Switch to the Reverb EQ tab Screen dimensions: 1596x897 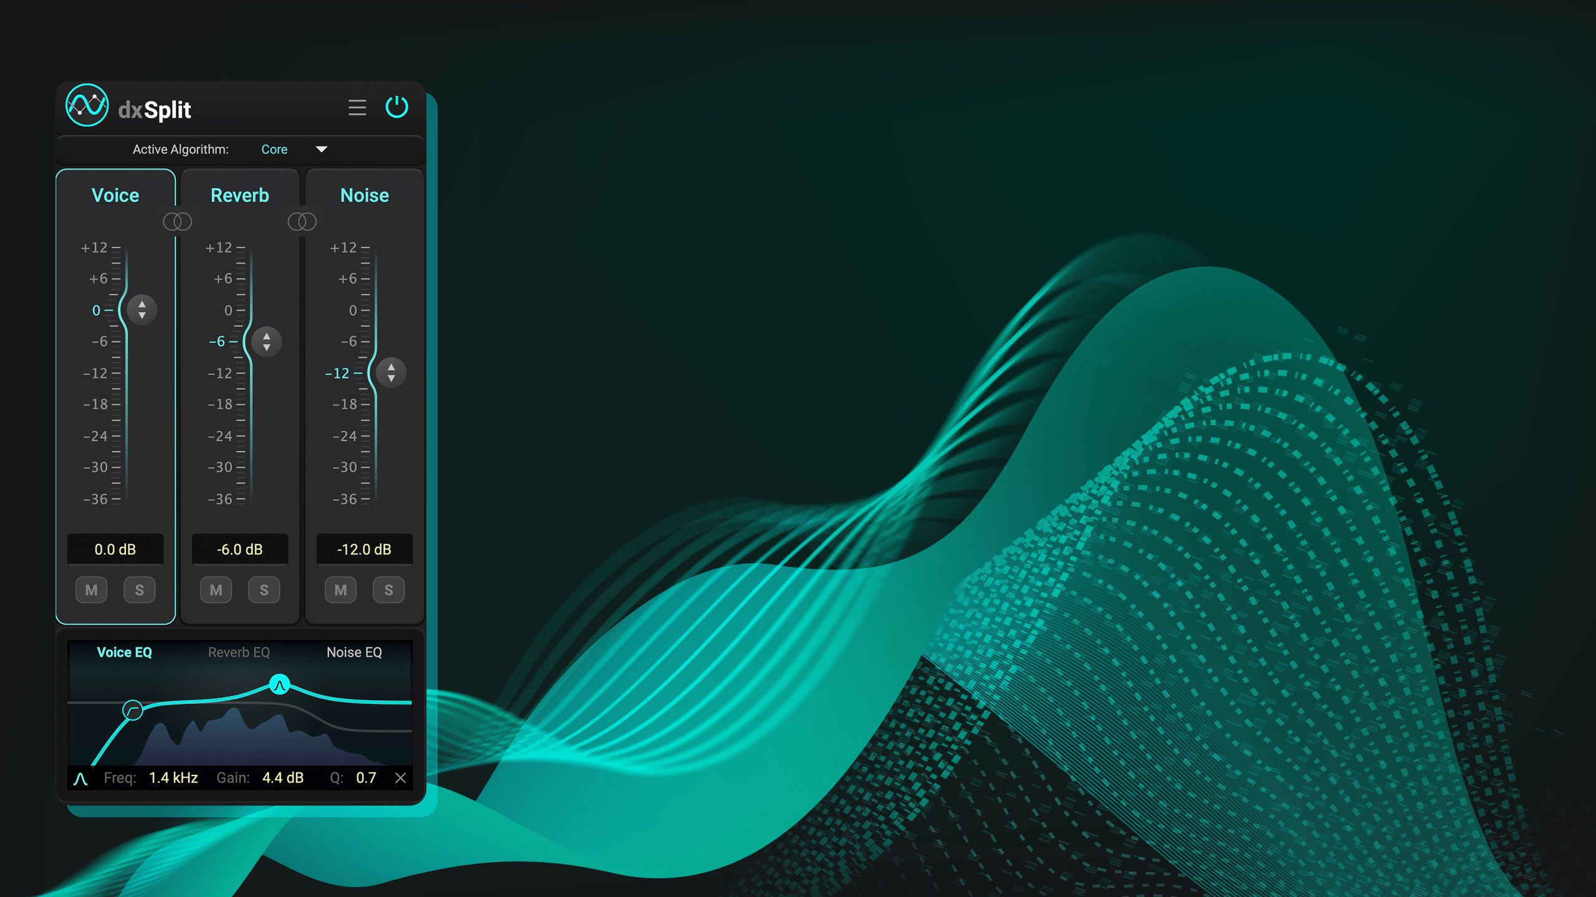pos(239,652)
